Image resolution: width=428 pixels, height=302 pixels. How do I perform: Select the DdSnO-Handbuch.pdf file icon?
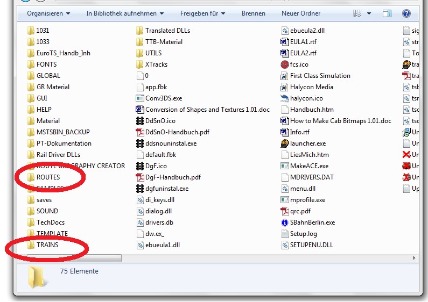tap(140, 132)
